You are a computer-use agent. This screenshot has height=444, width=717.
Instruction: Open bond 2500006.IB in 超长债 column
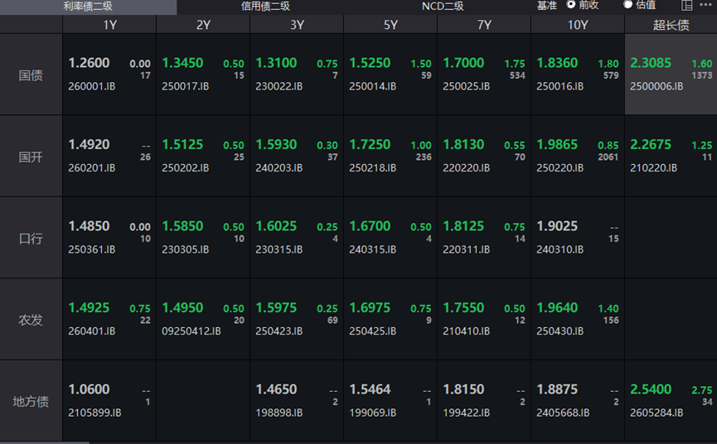[655, 85]
